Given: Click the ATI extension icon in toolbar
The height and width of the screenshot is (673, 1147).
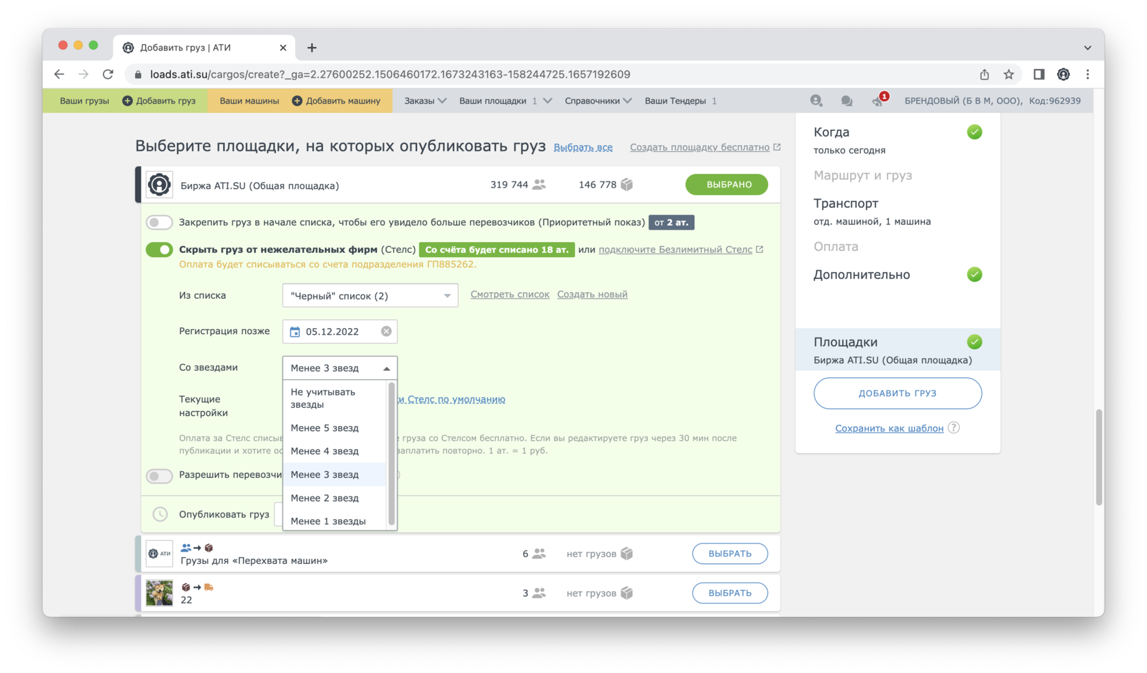Looking at the screenshot, I should pyautogui.click(x=1063, y=74).
